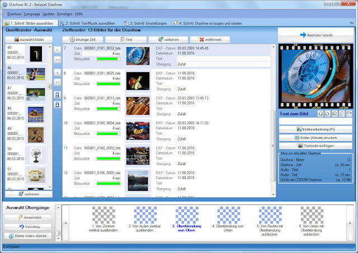Print images with Bilder (Album) drucken

tap(315, 138)
